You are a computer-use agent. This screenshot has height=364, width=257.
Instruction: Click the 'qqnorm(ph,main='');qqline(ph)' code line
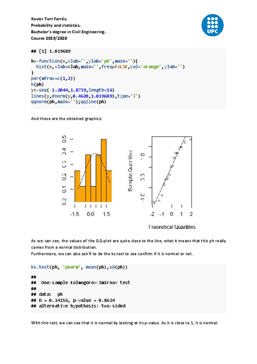click(69, 102)
